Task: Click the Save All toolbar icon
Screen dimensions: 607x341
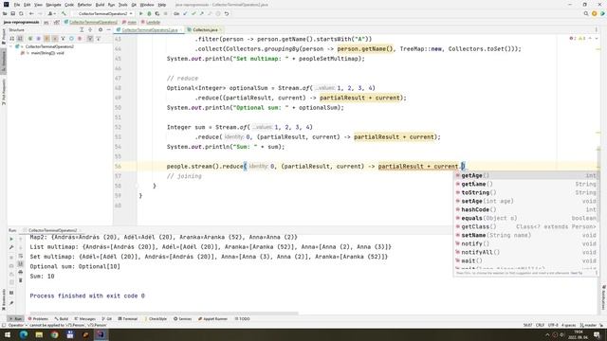Action: tap(12, 13)
